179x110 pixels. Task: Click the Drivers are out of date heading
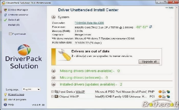pos(90,51)
